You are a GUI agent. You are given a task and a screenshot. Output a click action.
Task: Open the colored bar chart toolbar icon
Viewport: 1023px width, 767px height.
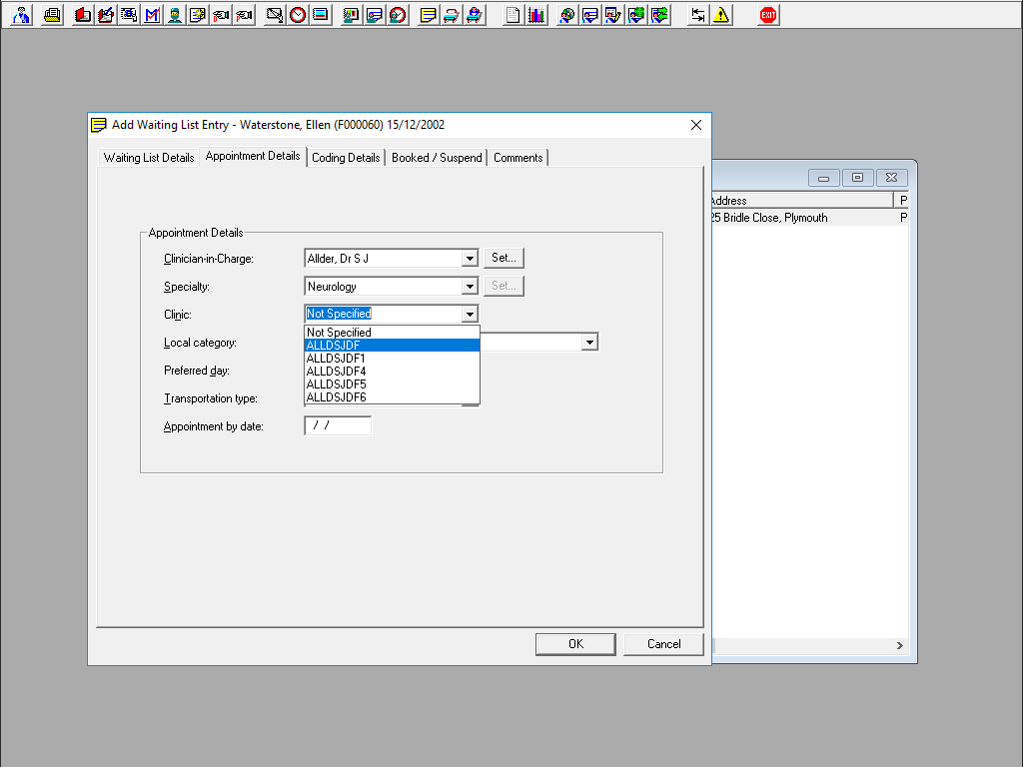536,15
